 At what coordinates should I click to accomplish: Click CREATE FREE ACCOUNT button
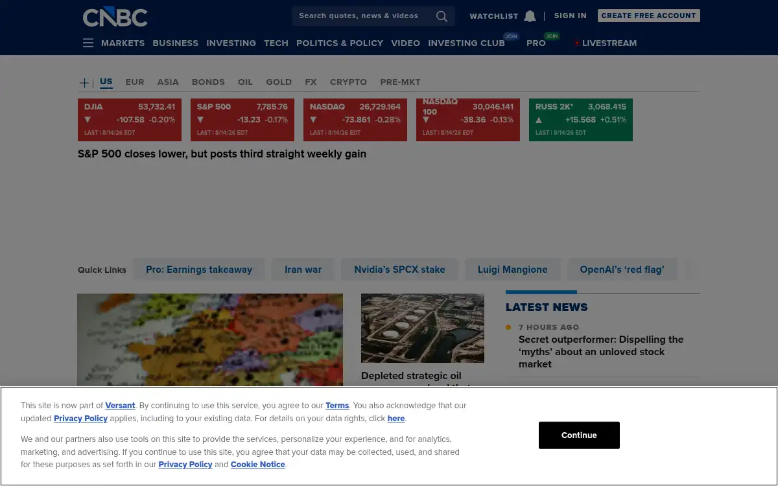(648, 16)
